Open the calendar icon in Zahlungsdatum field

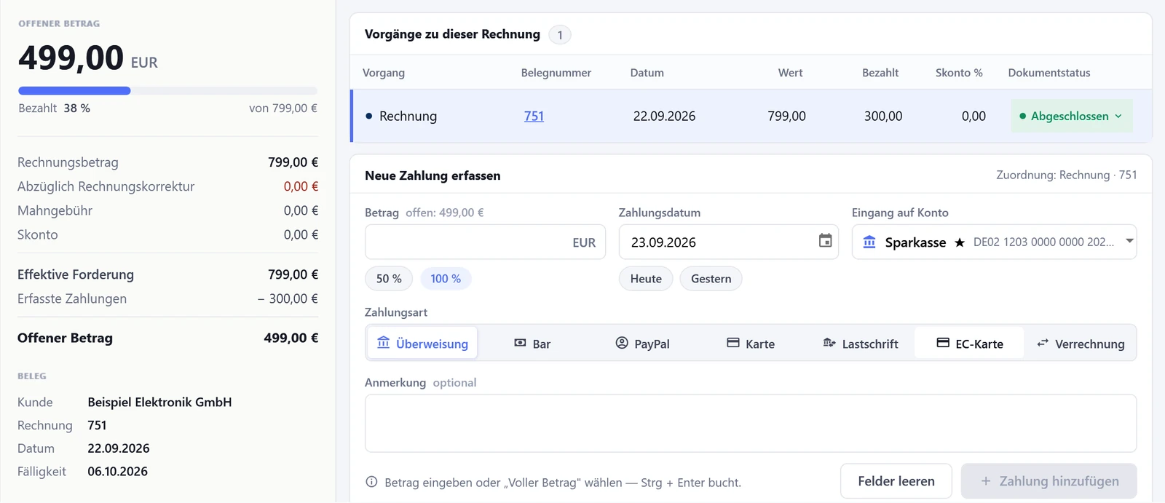tap(825, 241)
